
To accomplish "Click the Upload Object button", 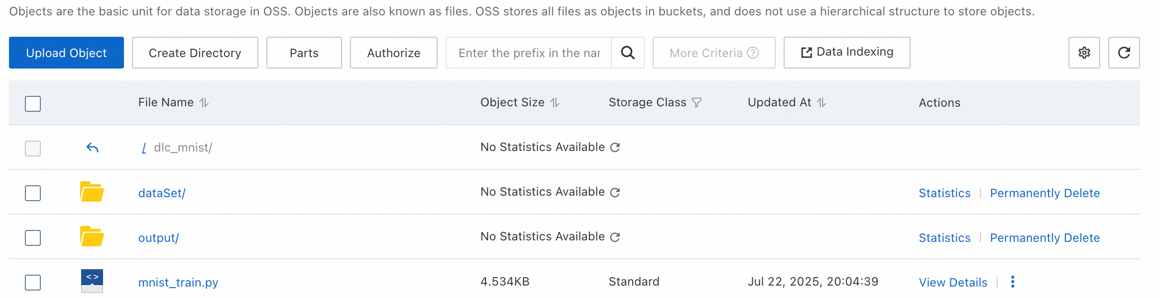I will click(x=66, y=53).
